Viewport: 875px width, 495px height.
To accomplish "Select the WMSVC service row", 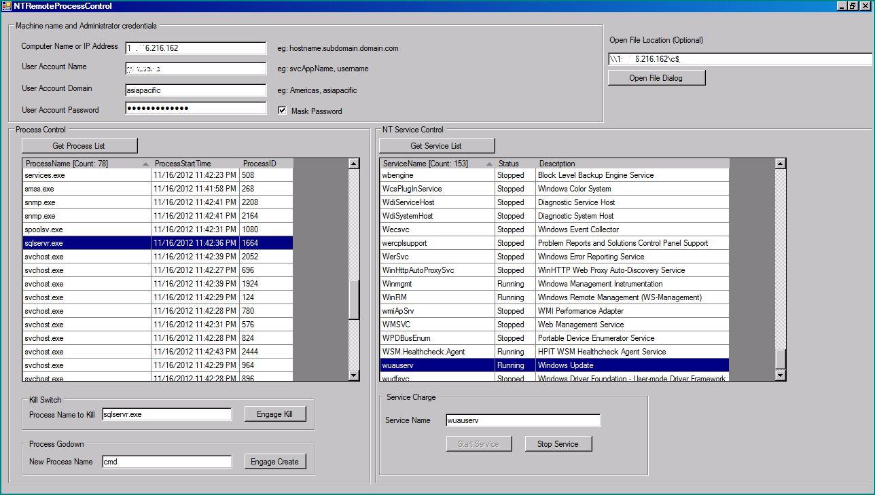I will click(x=554, y=325).
